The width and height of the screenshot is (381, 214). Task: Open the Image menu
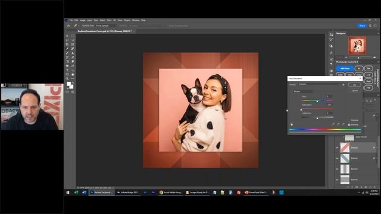[83, 20]
